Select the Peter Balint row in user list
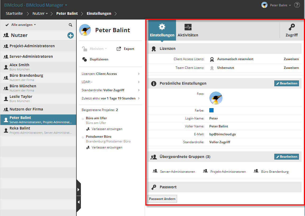Image resolution: width=305 pixels, height=216 pixels. pos(38,119)
